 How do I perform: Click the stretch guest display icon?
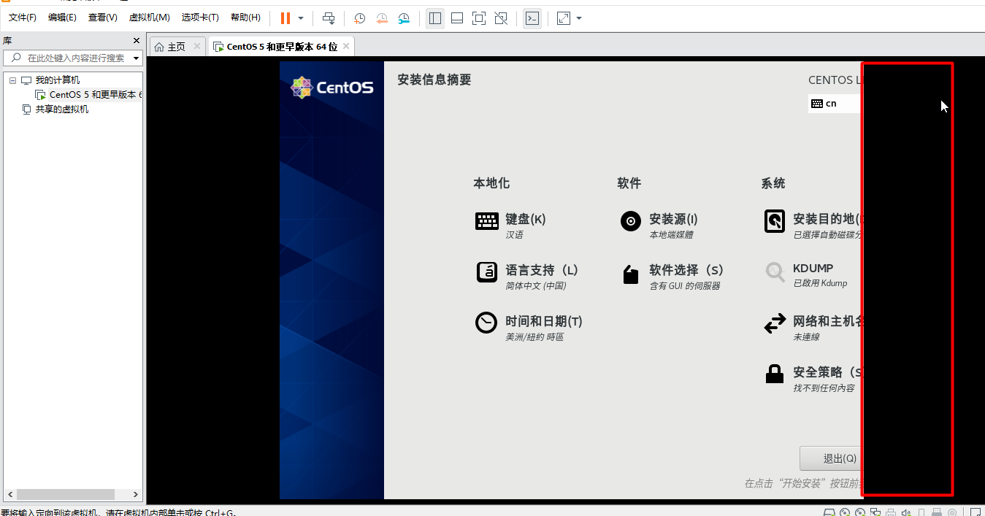click(x=564, y=18)
